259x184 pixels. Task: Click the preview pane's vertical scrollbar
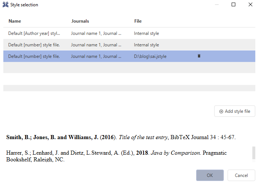(x=253, y=152)
